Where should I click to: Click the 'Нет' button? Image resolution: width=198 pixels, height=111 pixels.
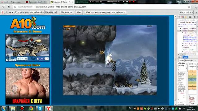[79, 12]
